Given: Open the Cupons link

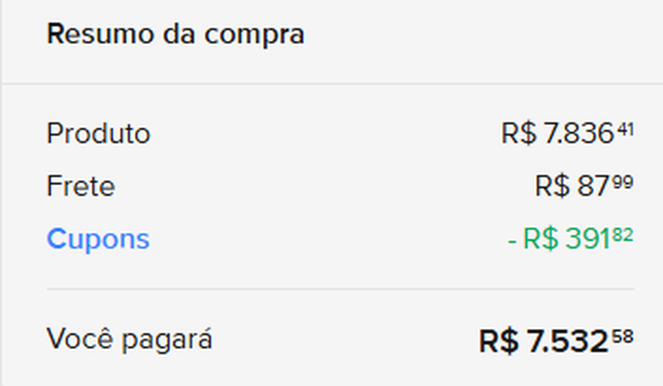Looking at the screenshot, I should coord(98,239).
